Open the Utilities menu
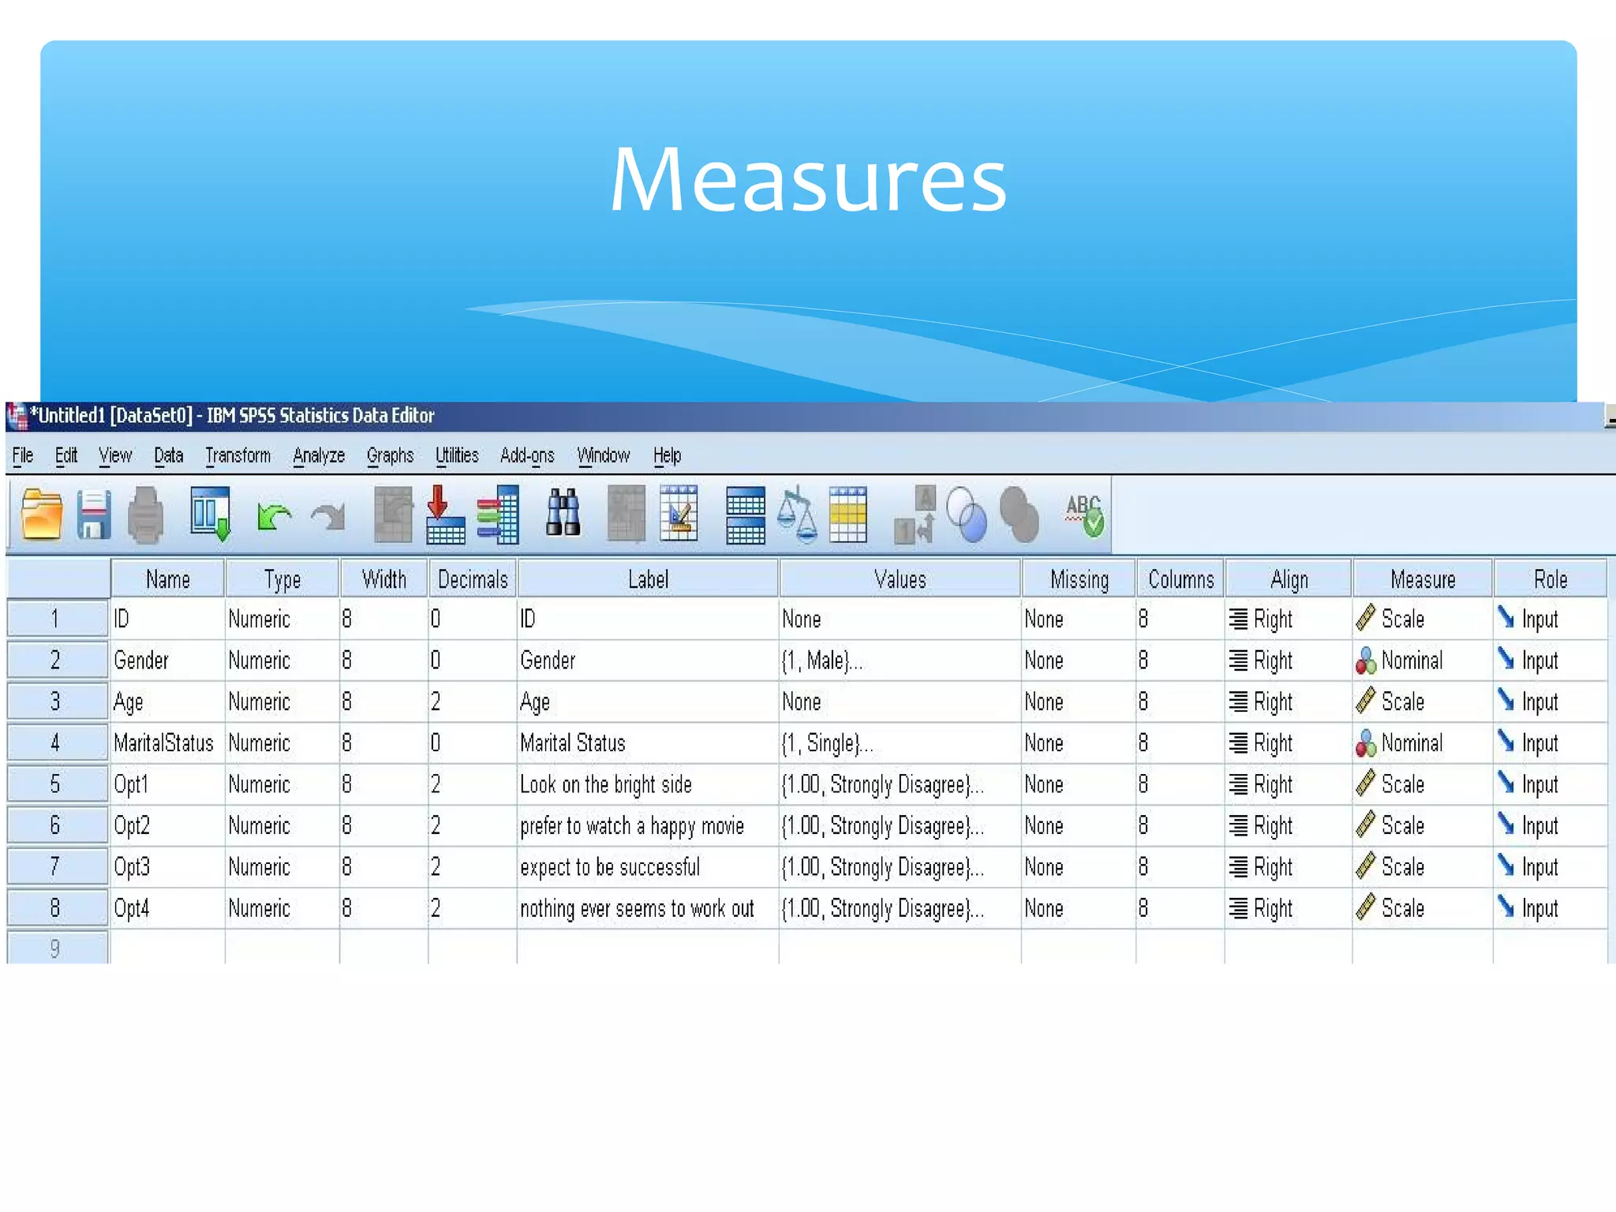This screenshot has height=1212, width=1616. 457,455
